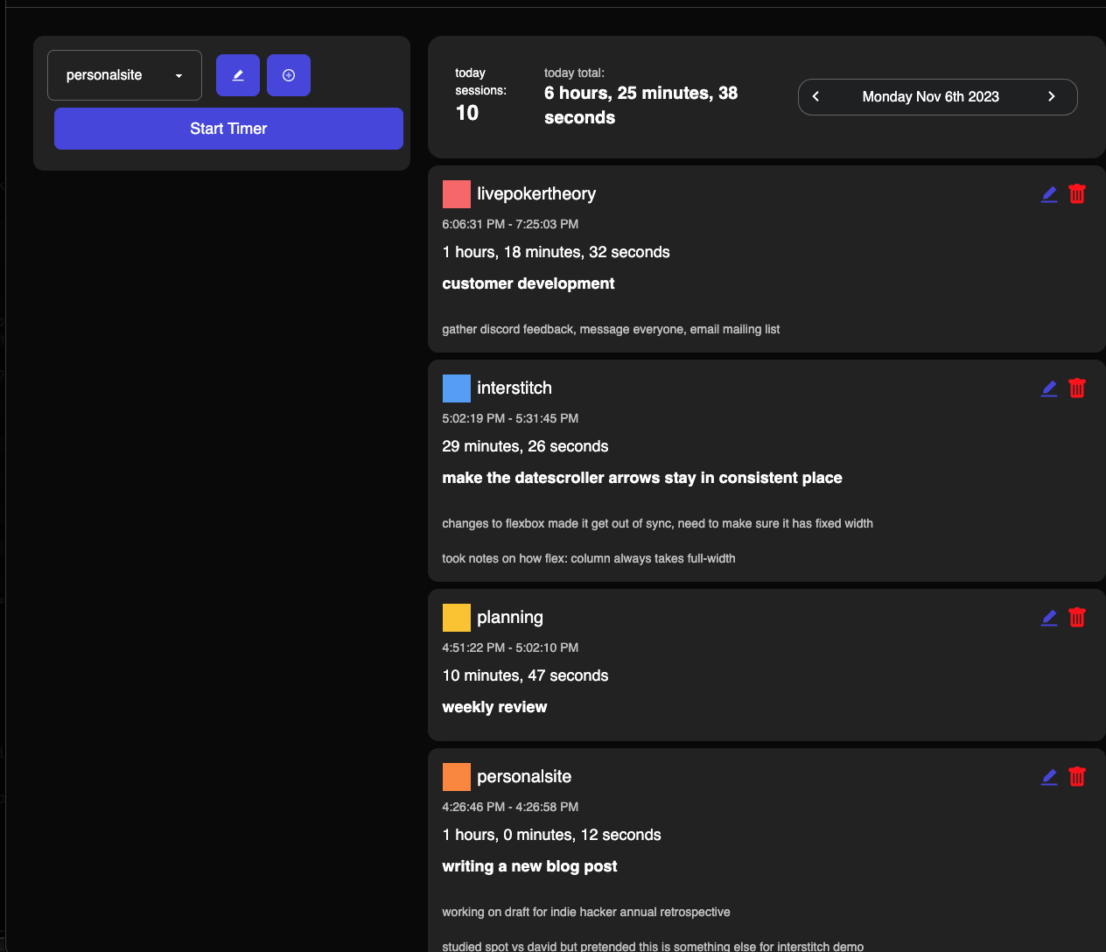The image size is (1106, 952).
Task: Click the 4:51:22 PM - 5:02:10 PM time range
Action: pyautogui.click(x=510, y=647)
